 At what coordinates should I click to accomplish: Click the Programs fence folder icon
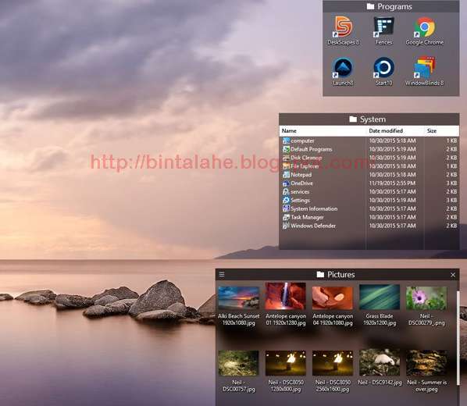[x=370, y=6]
